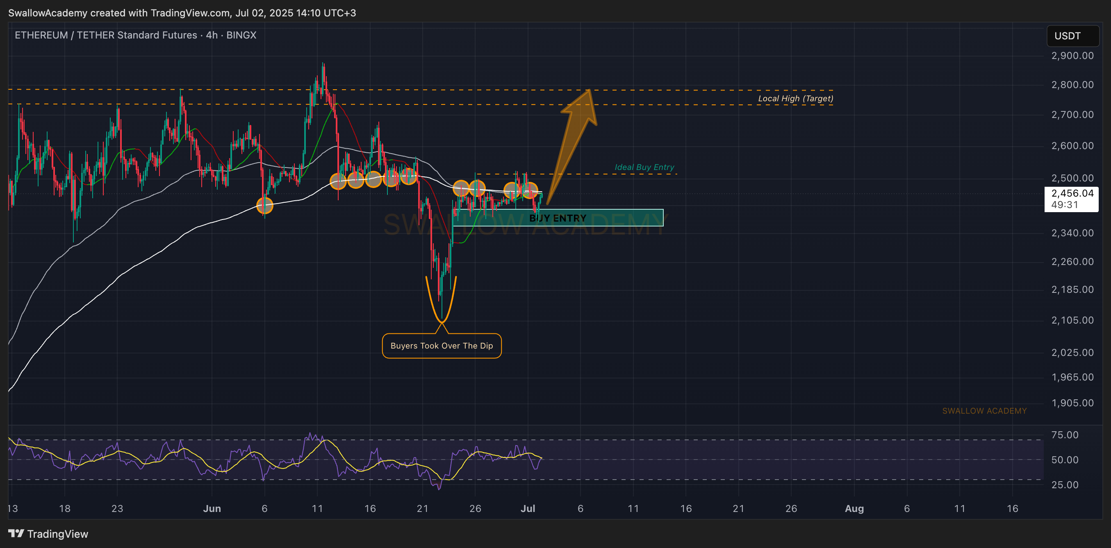Click the 2,260.00 price axis label
Screen dimensions: 1111x548
click(x=1072, y=261)
